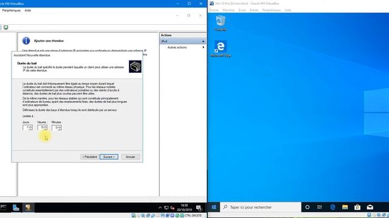Select the Corbeille recycle bin desktop icon
The image size is (389, 218).
tap(221, 23)
